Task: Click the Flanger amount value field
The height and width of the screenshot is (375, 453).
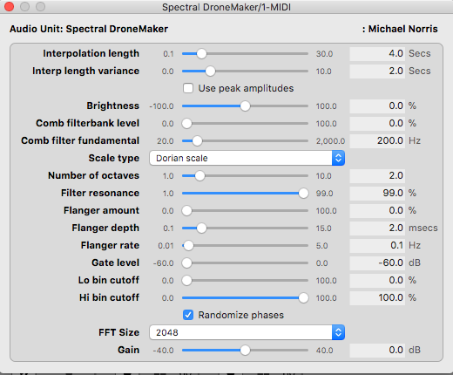Action: (x=377, y=211)
